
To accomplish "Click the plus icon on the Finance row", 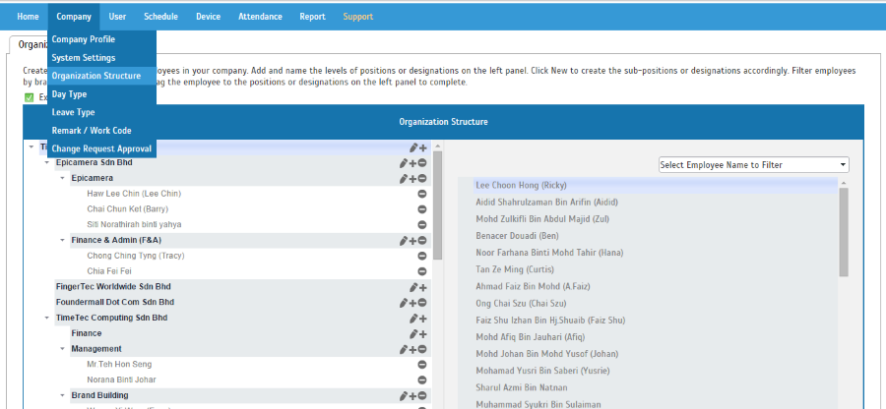I will [422, 334].
